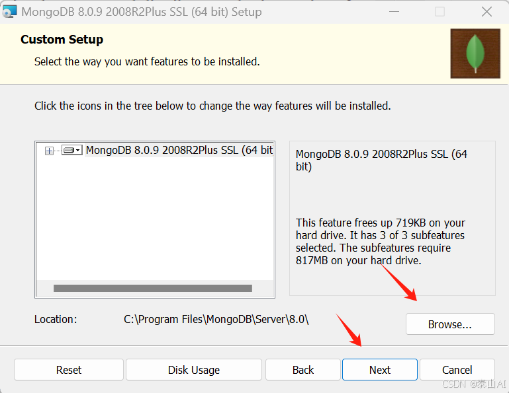
Task: Click the MongoDB leaf logo image
Action: (475, 54)
